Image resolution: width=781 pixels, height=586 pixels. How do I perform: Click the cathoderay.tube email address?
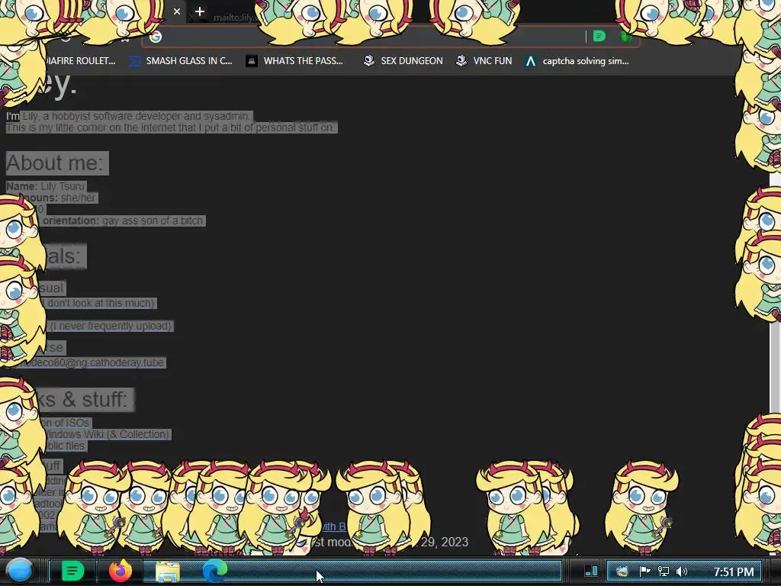point(95,362)
